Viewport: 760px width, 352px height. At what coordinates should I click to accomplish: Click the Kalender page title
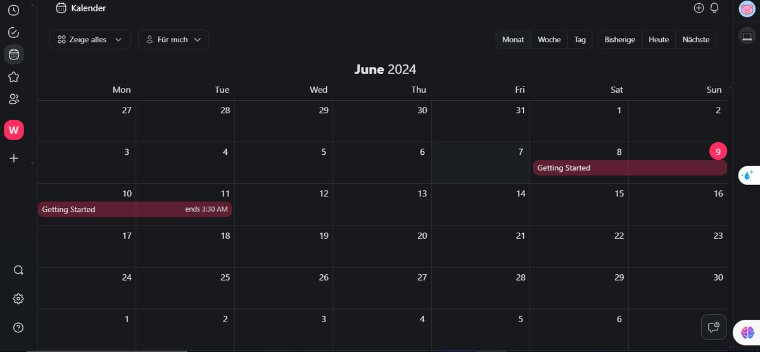(89, 8)
